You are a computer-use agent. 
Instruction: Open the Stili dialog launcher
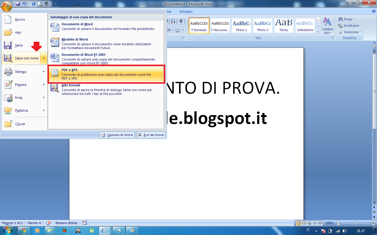[333, 38]
